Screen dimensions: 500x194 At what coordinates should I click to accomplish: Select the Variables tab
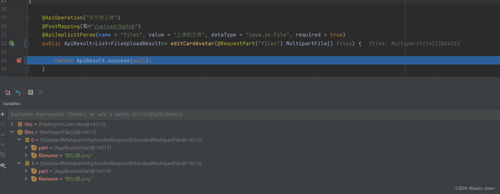pos(12,104)
